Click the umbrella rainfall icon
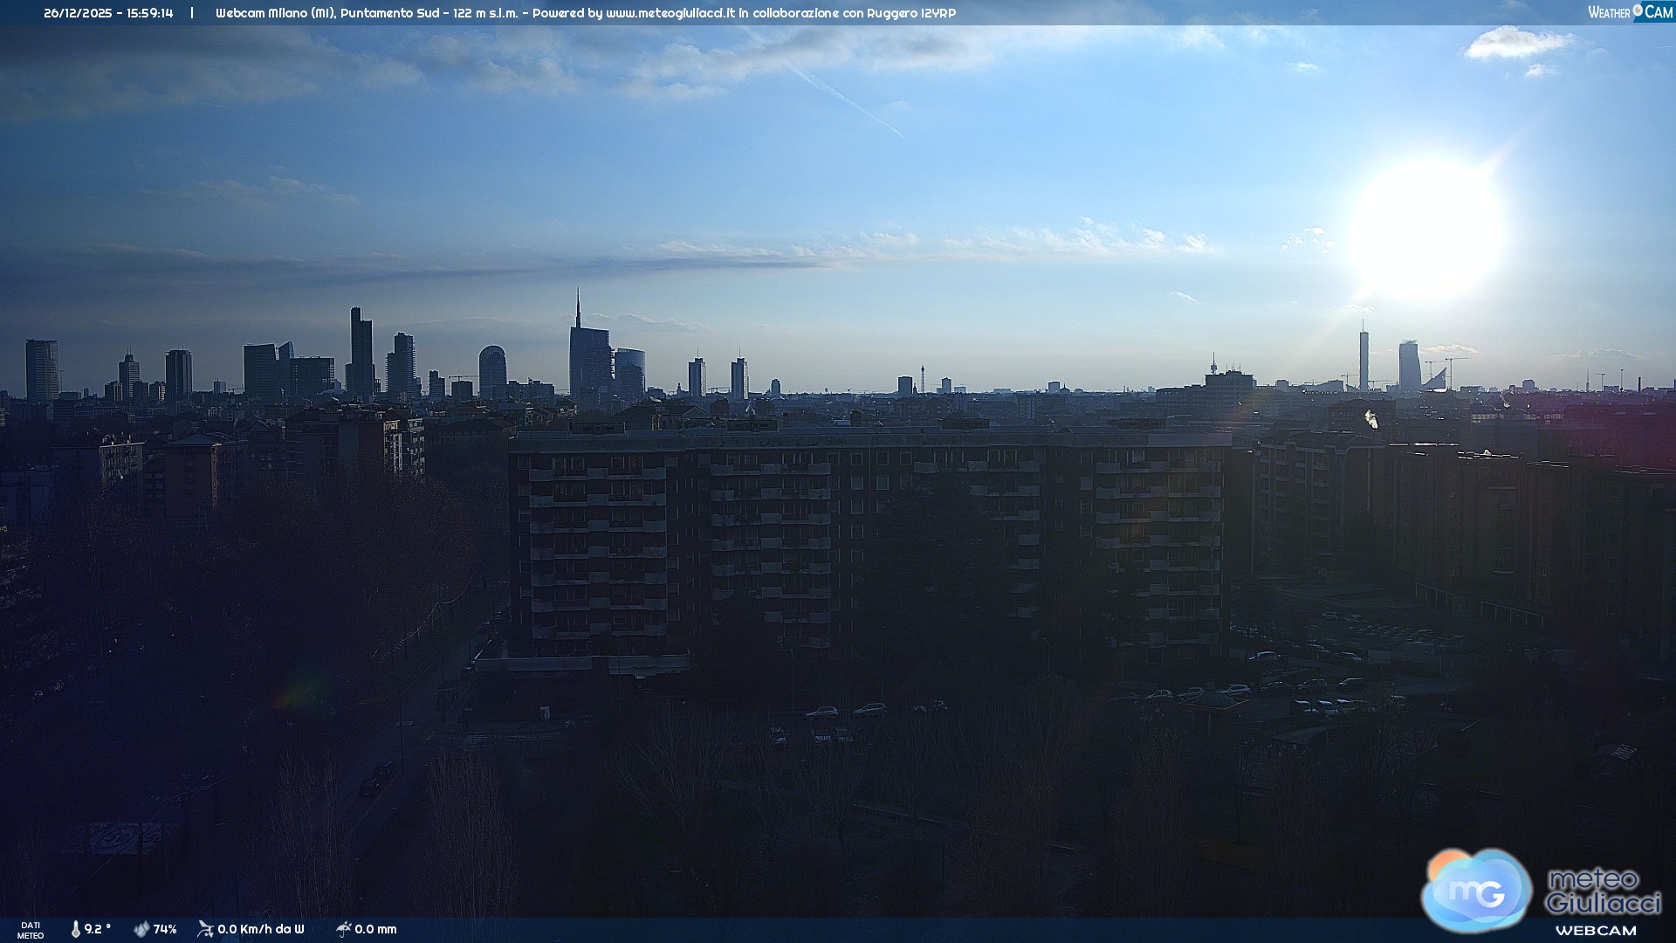1676x943 pixels. coord(343,929)
